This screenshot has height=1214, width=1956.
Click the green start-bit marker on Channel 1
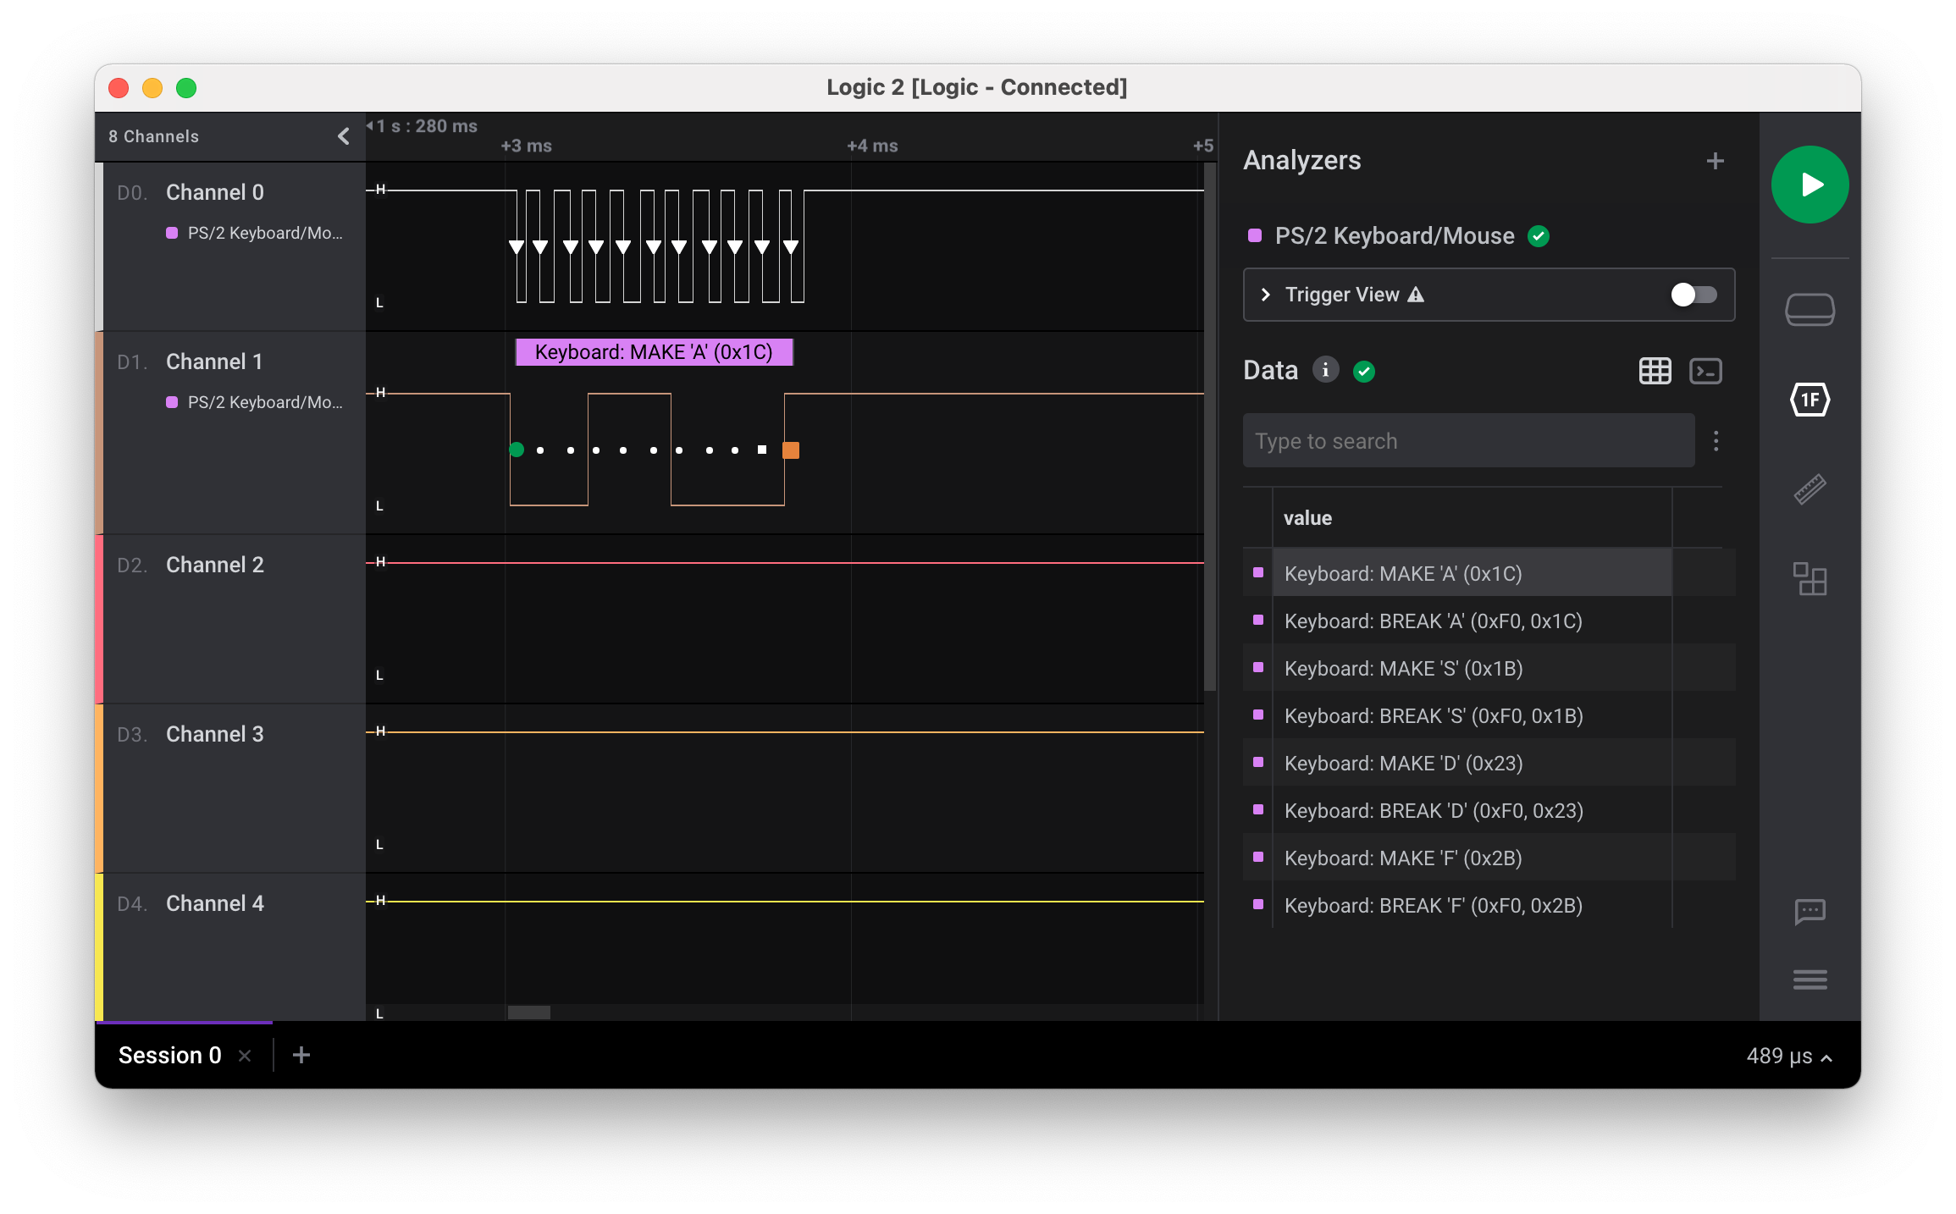pyautogui.click(x=517, y=450)
